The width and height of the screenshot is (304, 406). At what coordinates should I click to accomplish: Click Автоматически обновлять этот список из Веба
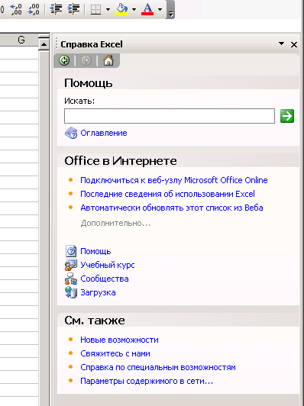pos(172,208)
